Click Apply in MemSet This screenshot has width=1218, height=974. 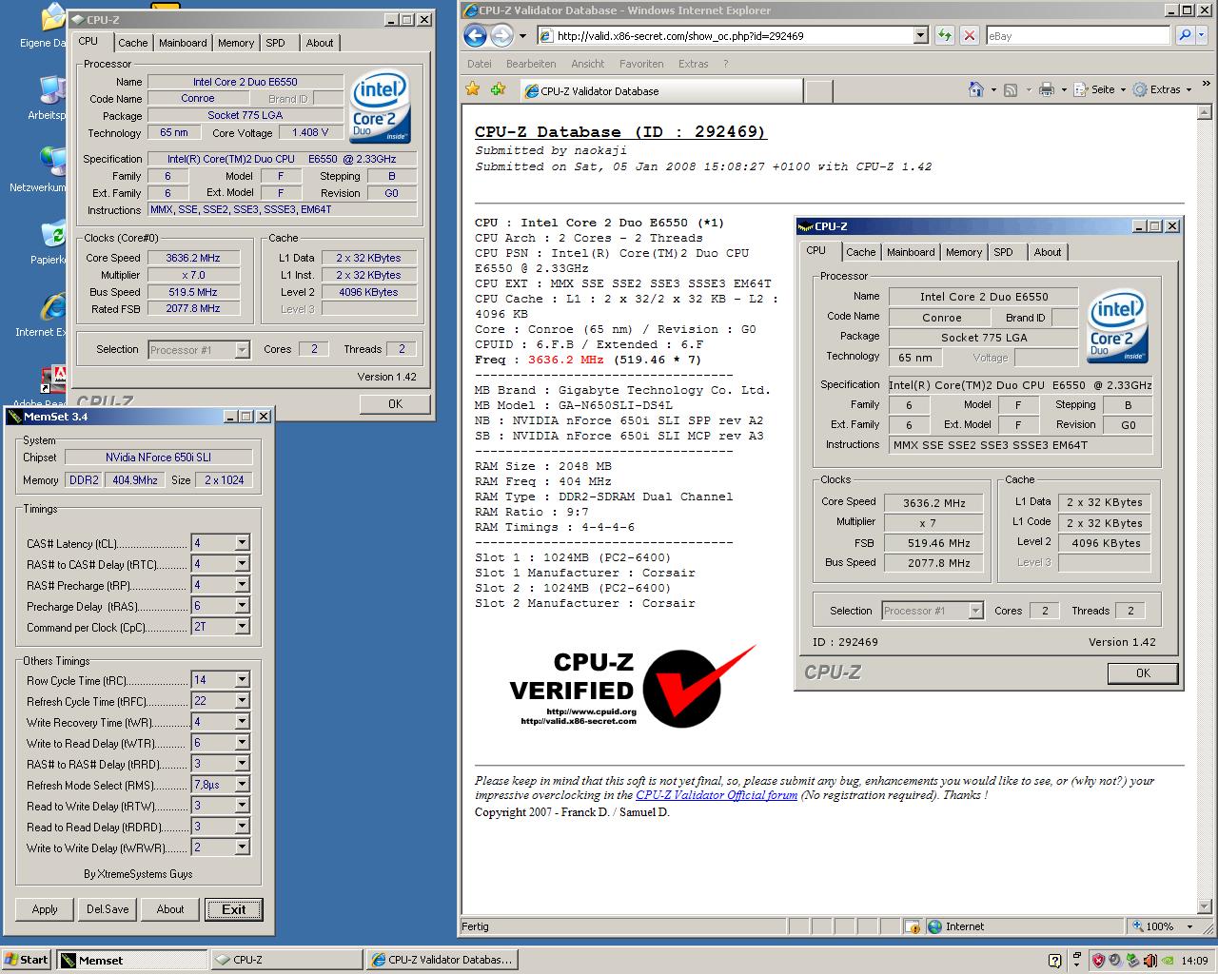click(45, 909)
